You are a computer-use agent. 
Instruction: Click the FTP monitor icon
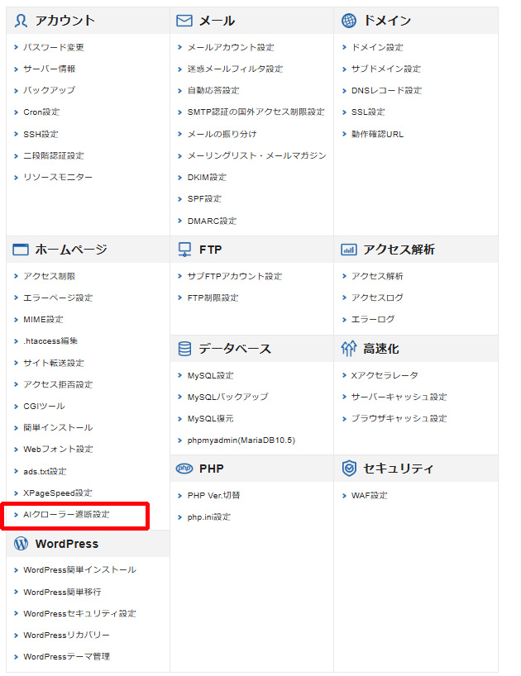[184, 250]
